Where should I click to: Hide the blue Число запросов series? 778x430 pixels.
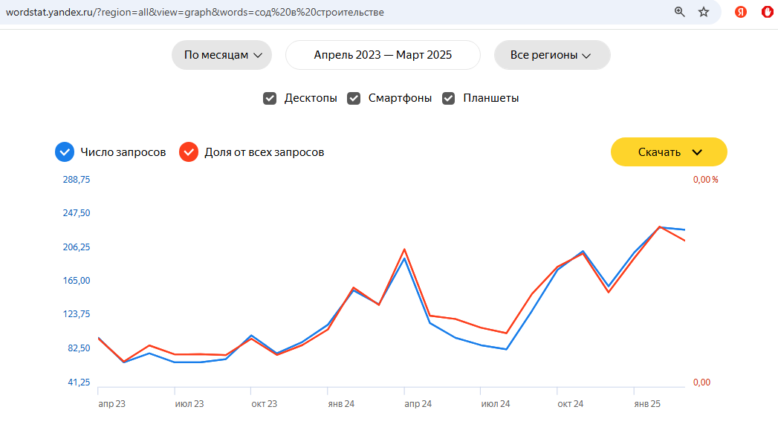click(65, 152)
